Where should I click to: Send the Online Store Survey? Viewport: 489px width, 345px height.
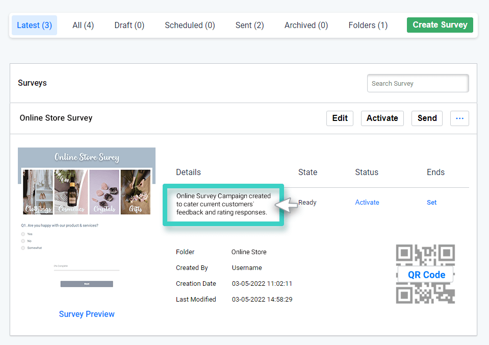click(x=427, y=118)
